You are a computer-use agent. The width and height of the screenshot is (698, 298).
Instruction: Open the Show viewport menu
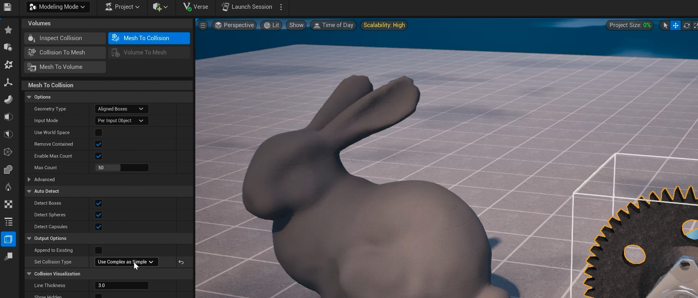coord(296,25)
